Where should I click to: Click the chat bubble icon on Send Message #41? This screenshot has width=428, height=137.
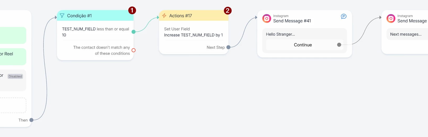344,17
